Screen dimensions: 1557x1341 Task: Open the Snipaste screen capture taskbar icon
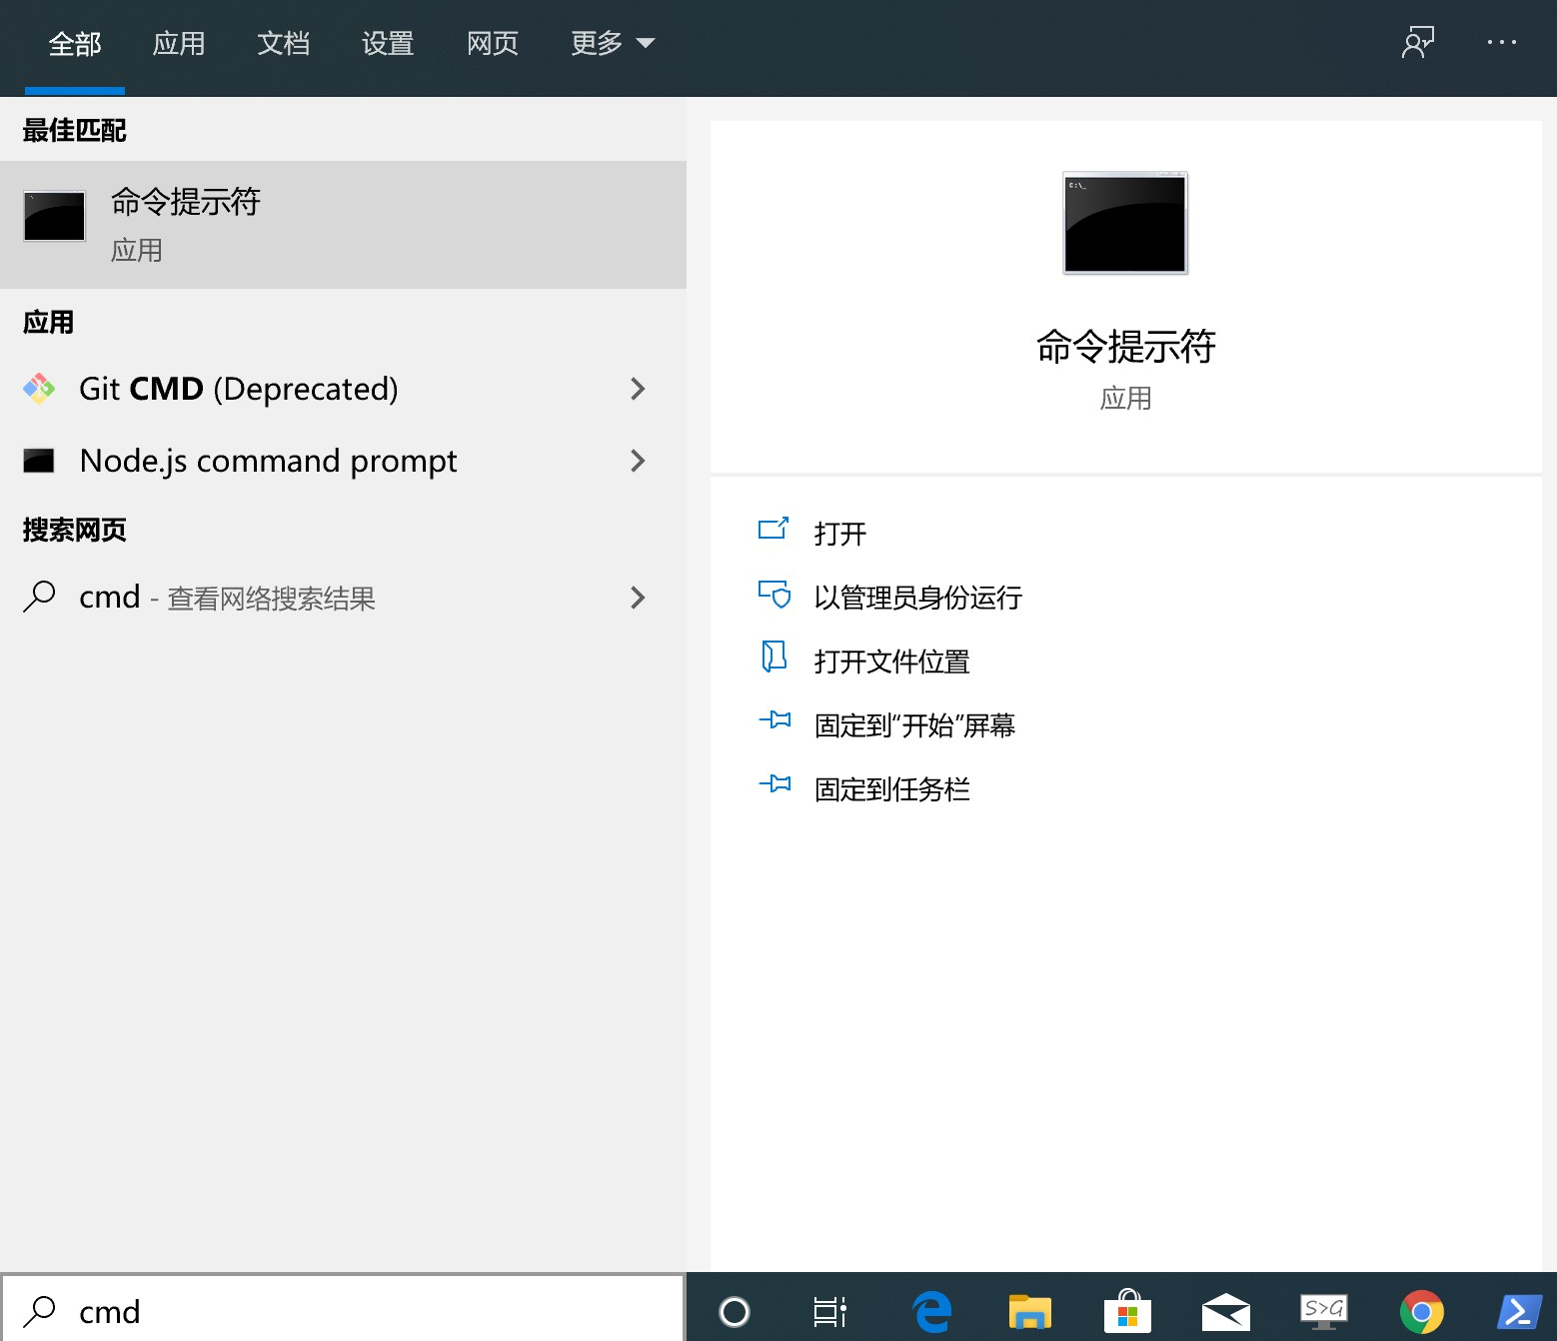click(x=1323, y=1310)
